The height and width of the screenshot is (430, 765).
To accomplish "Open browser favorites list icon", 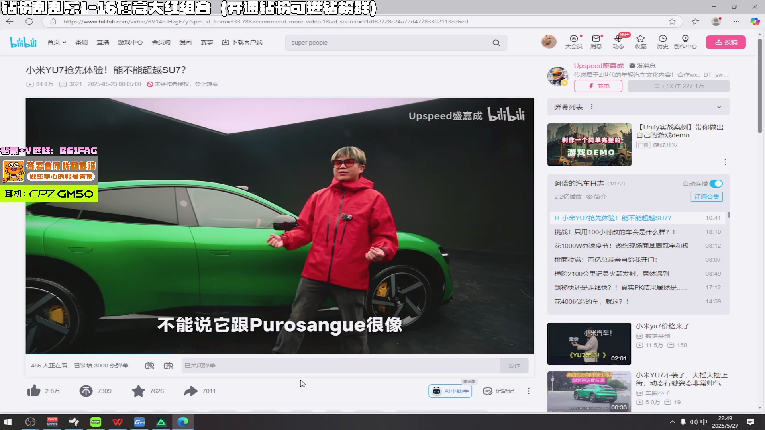I will [x=696, y=21].
